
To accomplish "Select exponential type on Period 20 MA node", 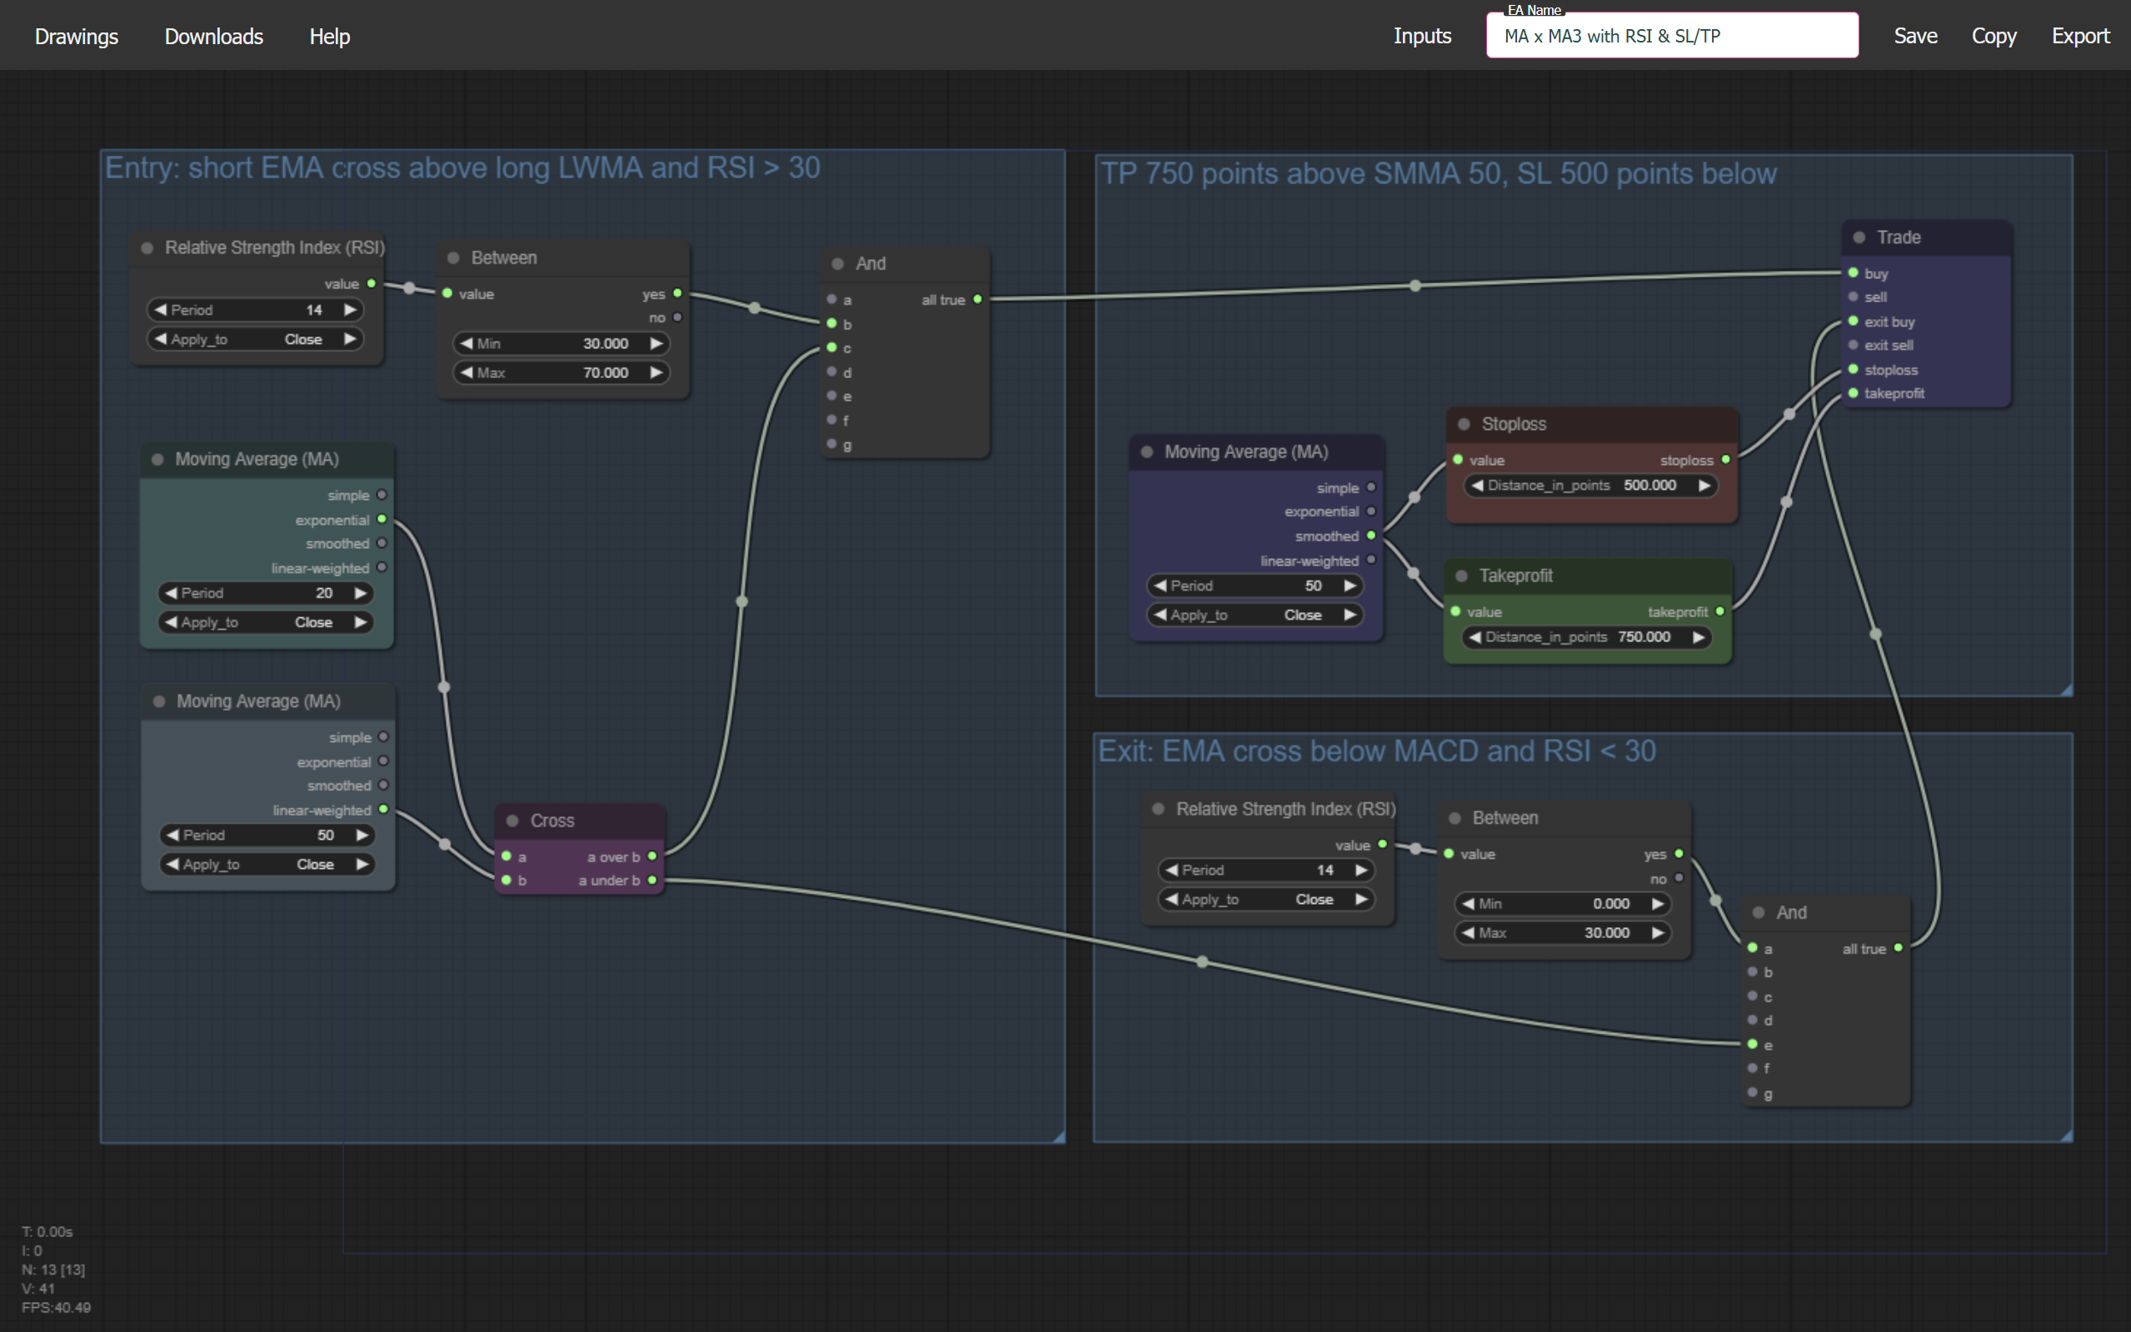I will (381, 519).
